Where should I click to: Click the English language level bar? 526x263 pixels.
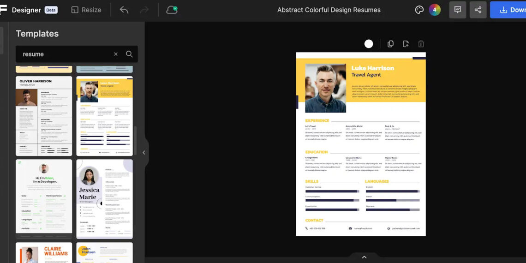coord(393,191)
